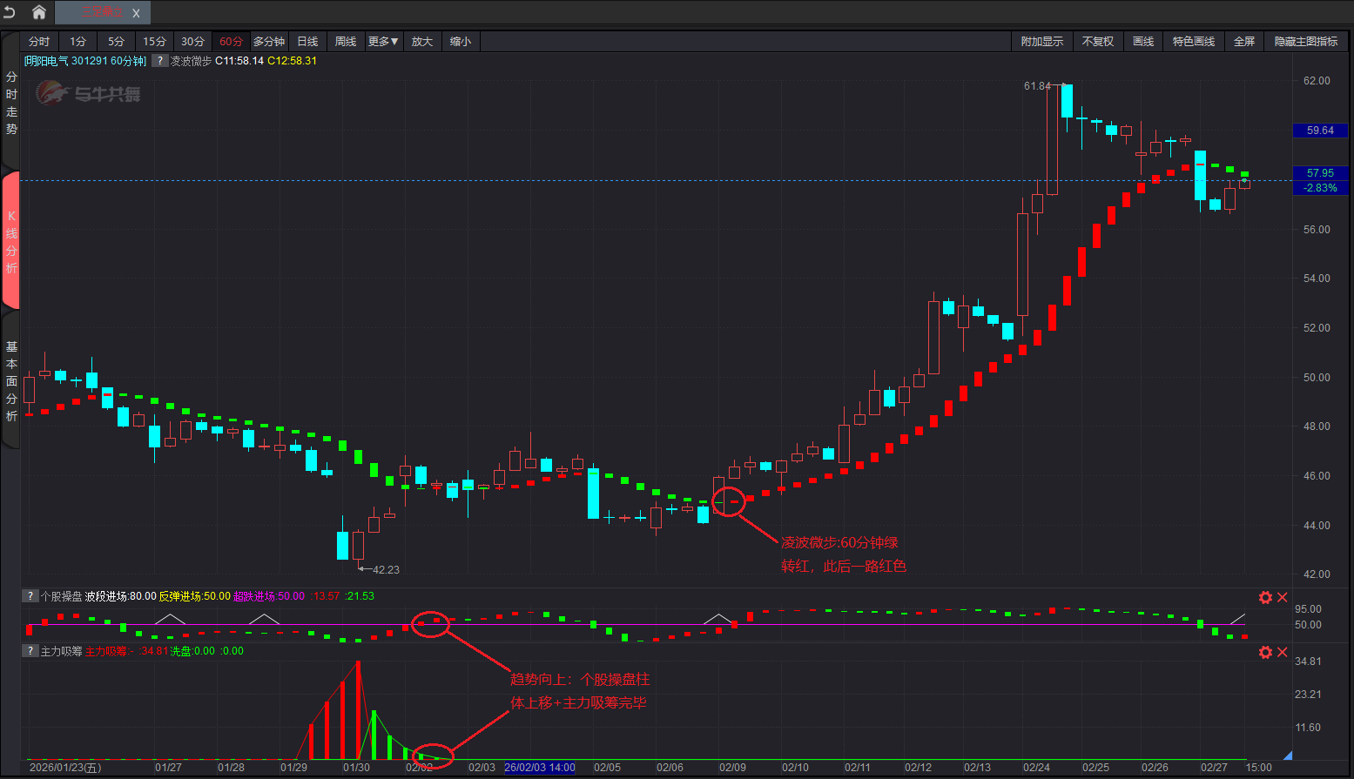
Task: Expand the 更多 periods dropdown
Action: pos(383,42)
